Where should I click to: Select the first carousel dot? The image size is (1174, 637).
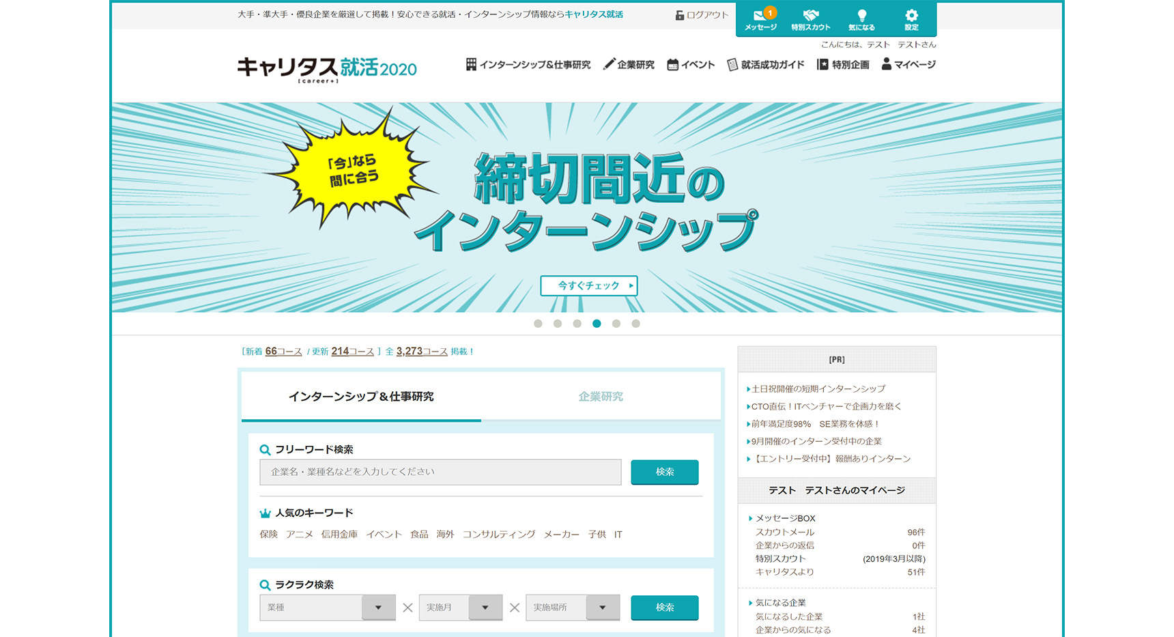click(538, 324)
